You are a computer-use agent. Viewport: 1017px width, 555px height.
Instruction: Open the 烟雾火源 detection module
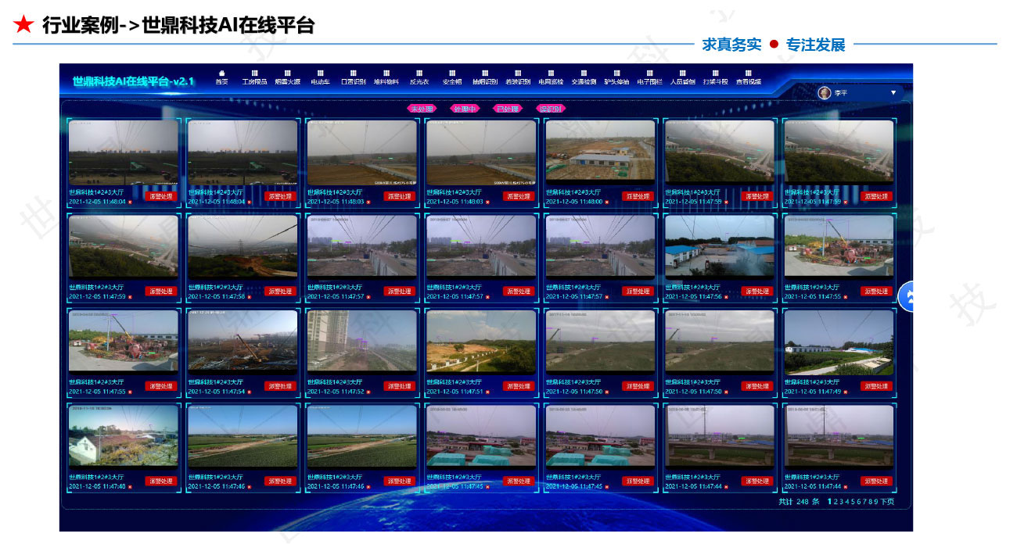click(x=287, y=77)
